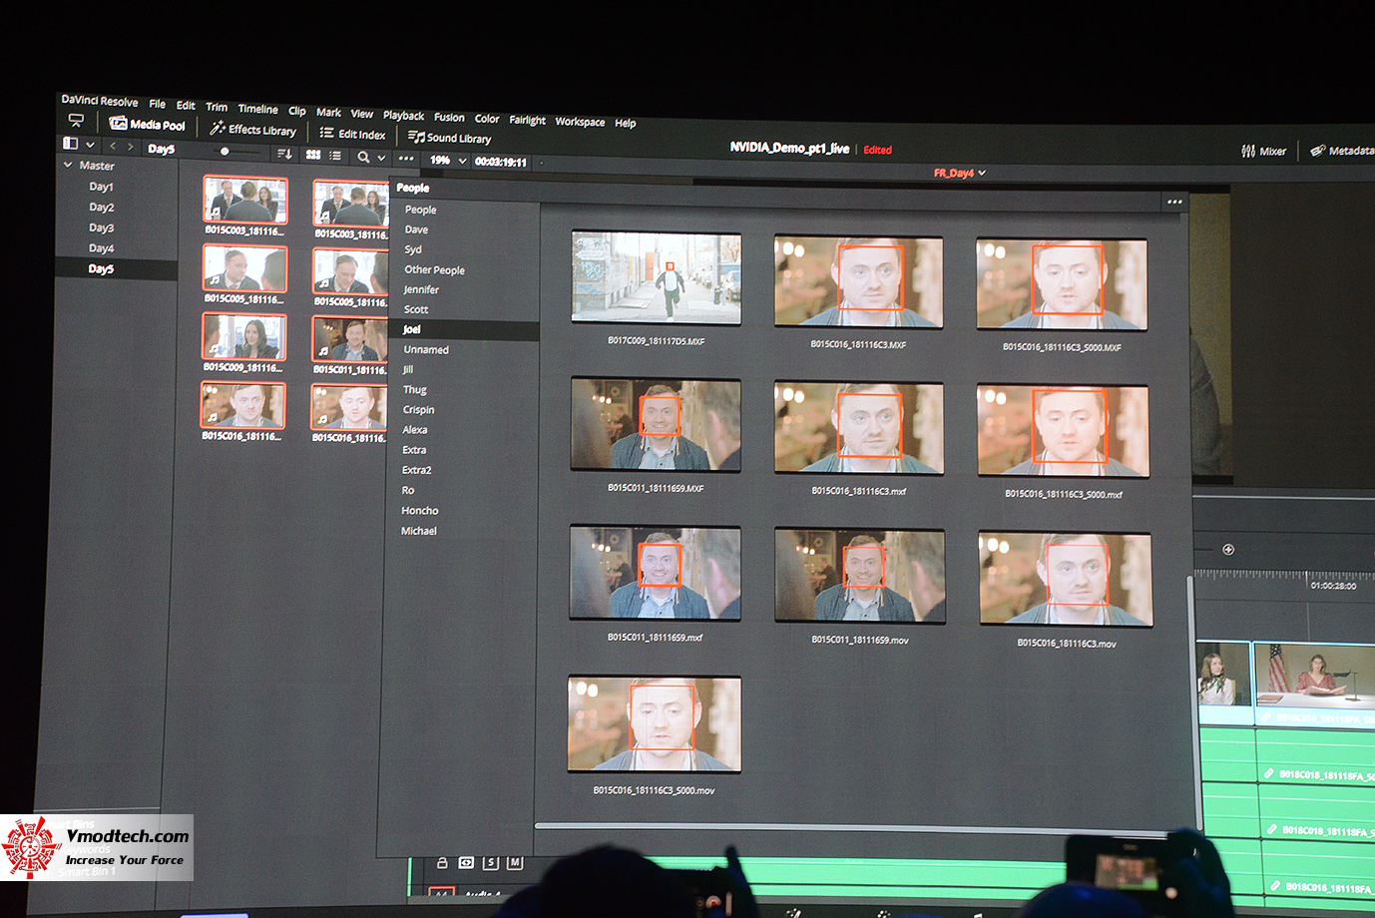1375x918 pixels.
Task: Open People window three-dot options menu
Action: pyautogui.click(x=1174, y=202)
